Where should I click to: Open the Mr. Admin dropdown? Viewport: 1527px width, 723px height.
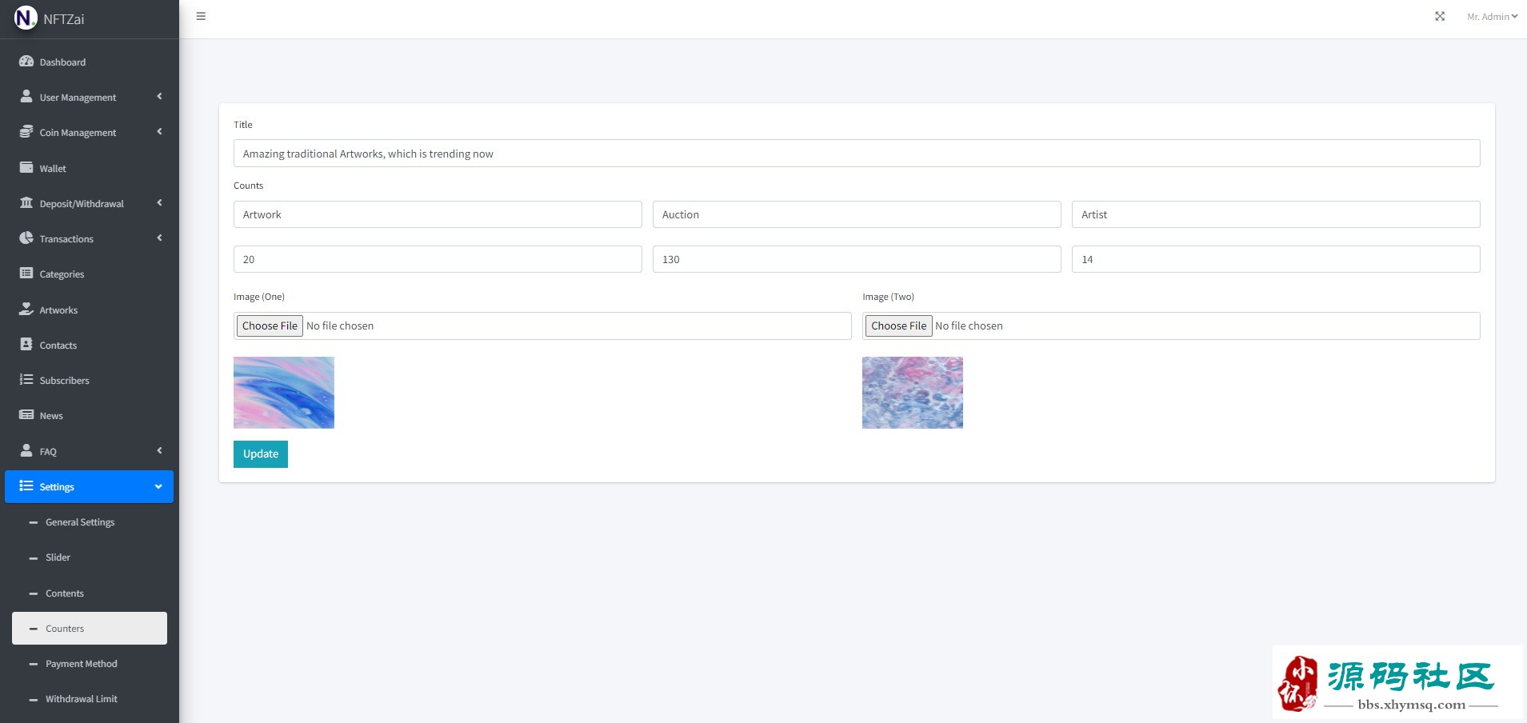pos(1491,17)
